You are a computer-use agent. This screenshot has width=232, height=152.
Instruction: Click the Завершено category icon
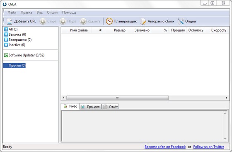point(6,40)
